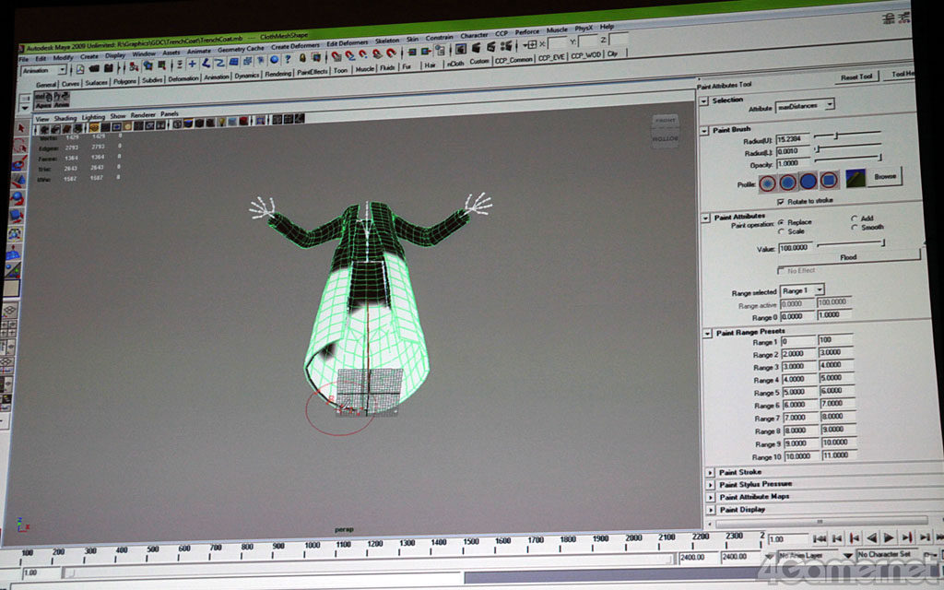Open the Attribute maxDistances dropdown

[x=805, y=106]
